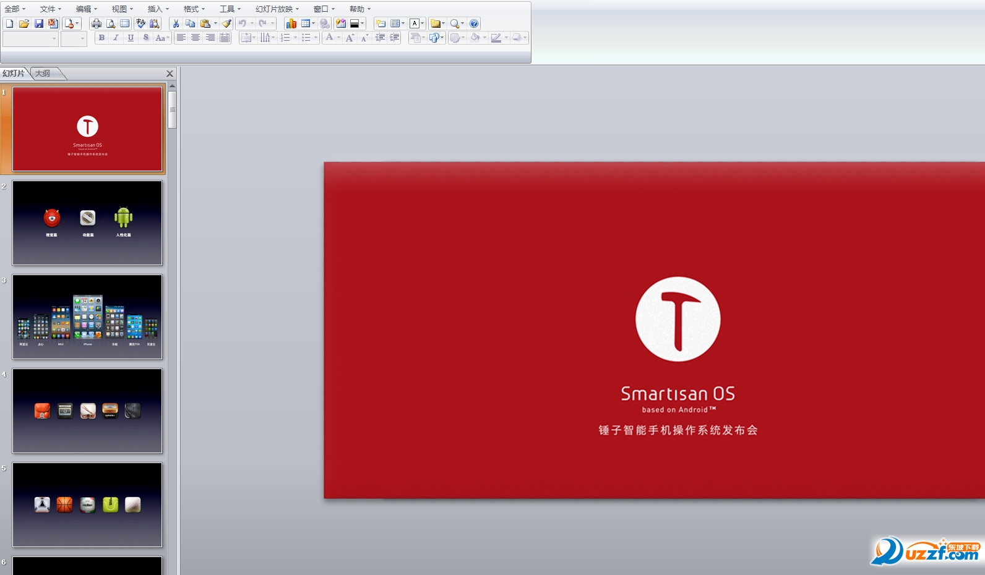Image resolution: width=985 pixels, height=575 pixels.
Task: Toggle italic formatting
Action: point(116,38)
